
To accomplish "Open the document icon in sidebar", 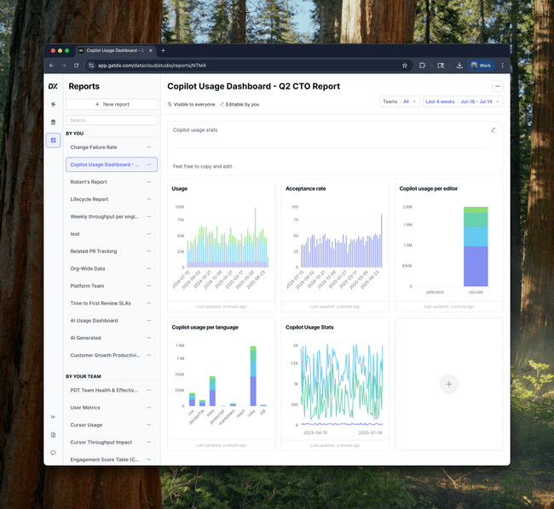I will coord(53,435).
